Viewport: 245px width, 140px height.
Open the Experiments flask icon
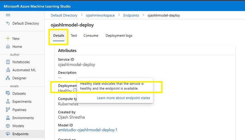8,101
